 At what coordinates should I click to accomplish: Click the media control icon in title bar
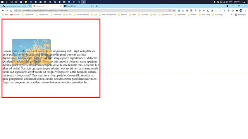[227, 6]
